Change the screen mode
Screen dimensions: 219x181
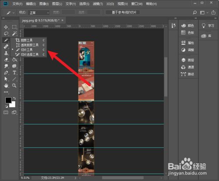[14, 112]
